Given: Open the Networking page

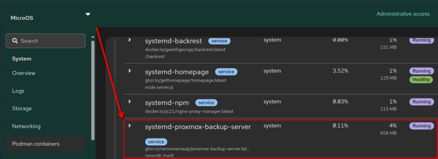Looking at the screenshot, I should click(26, 126).
